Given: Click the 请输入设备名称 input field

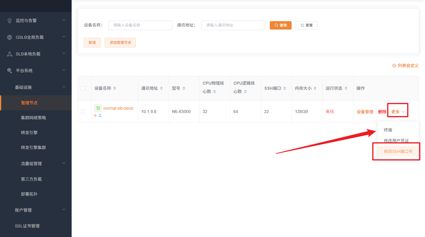Looking at the screenshot, I should tap(140, 25).
